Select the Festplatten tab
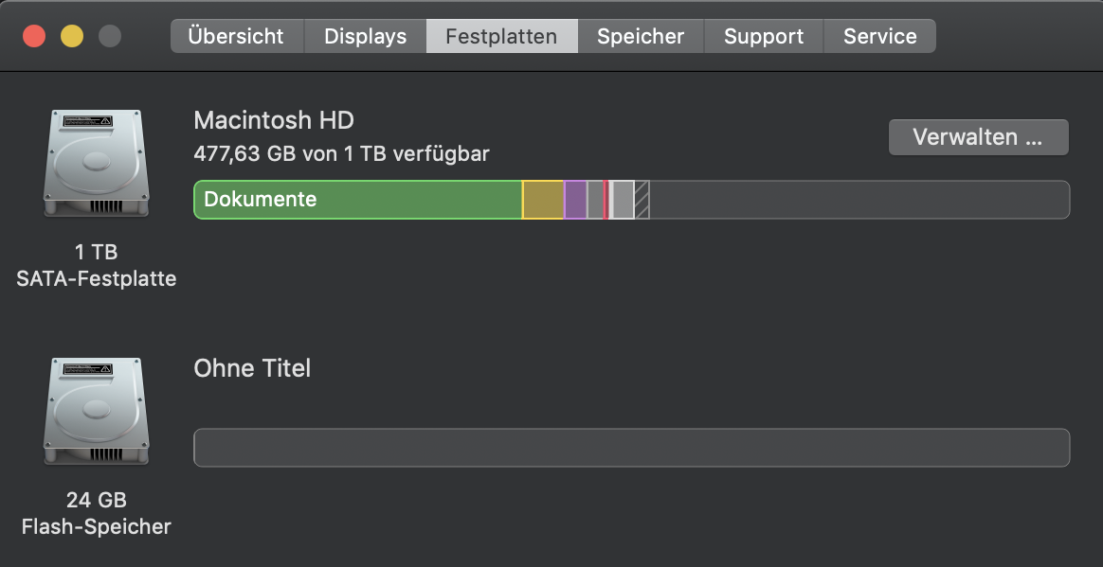This screenshot has width=1103, height=567. click(501, 37)
